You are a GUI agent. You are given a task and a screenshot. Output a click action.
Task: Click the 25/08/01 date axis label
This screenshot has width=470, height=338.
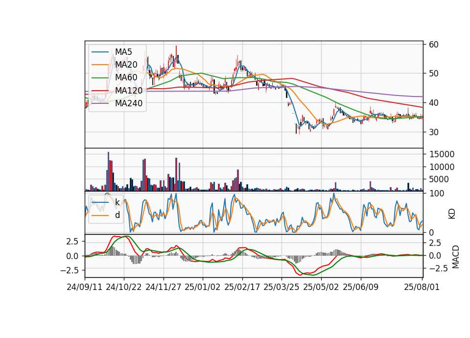(x=422, y=287)
